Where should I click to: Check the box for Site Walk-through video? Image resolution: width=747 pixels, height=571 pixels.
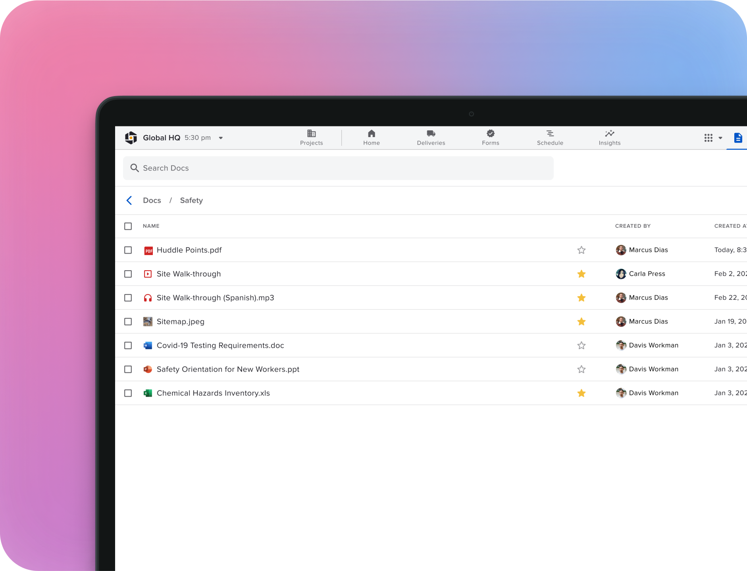[128, 274]
